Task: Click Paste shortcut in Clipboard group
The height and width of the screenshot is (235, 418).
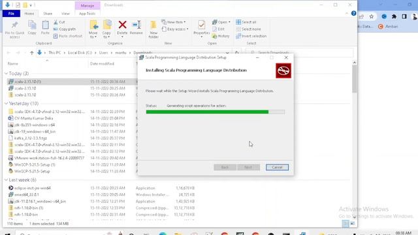Action: [68, 36]
